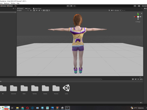147x110 pixels.
Task: Toggle scene lighting bulb icon
Action: [34, 10]
